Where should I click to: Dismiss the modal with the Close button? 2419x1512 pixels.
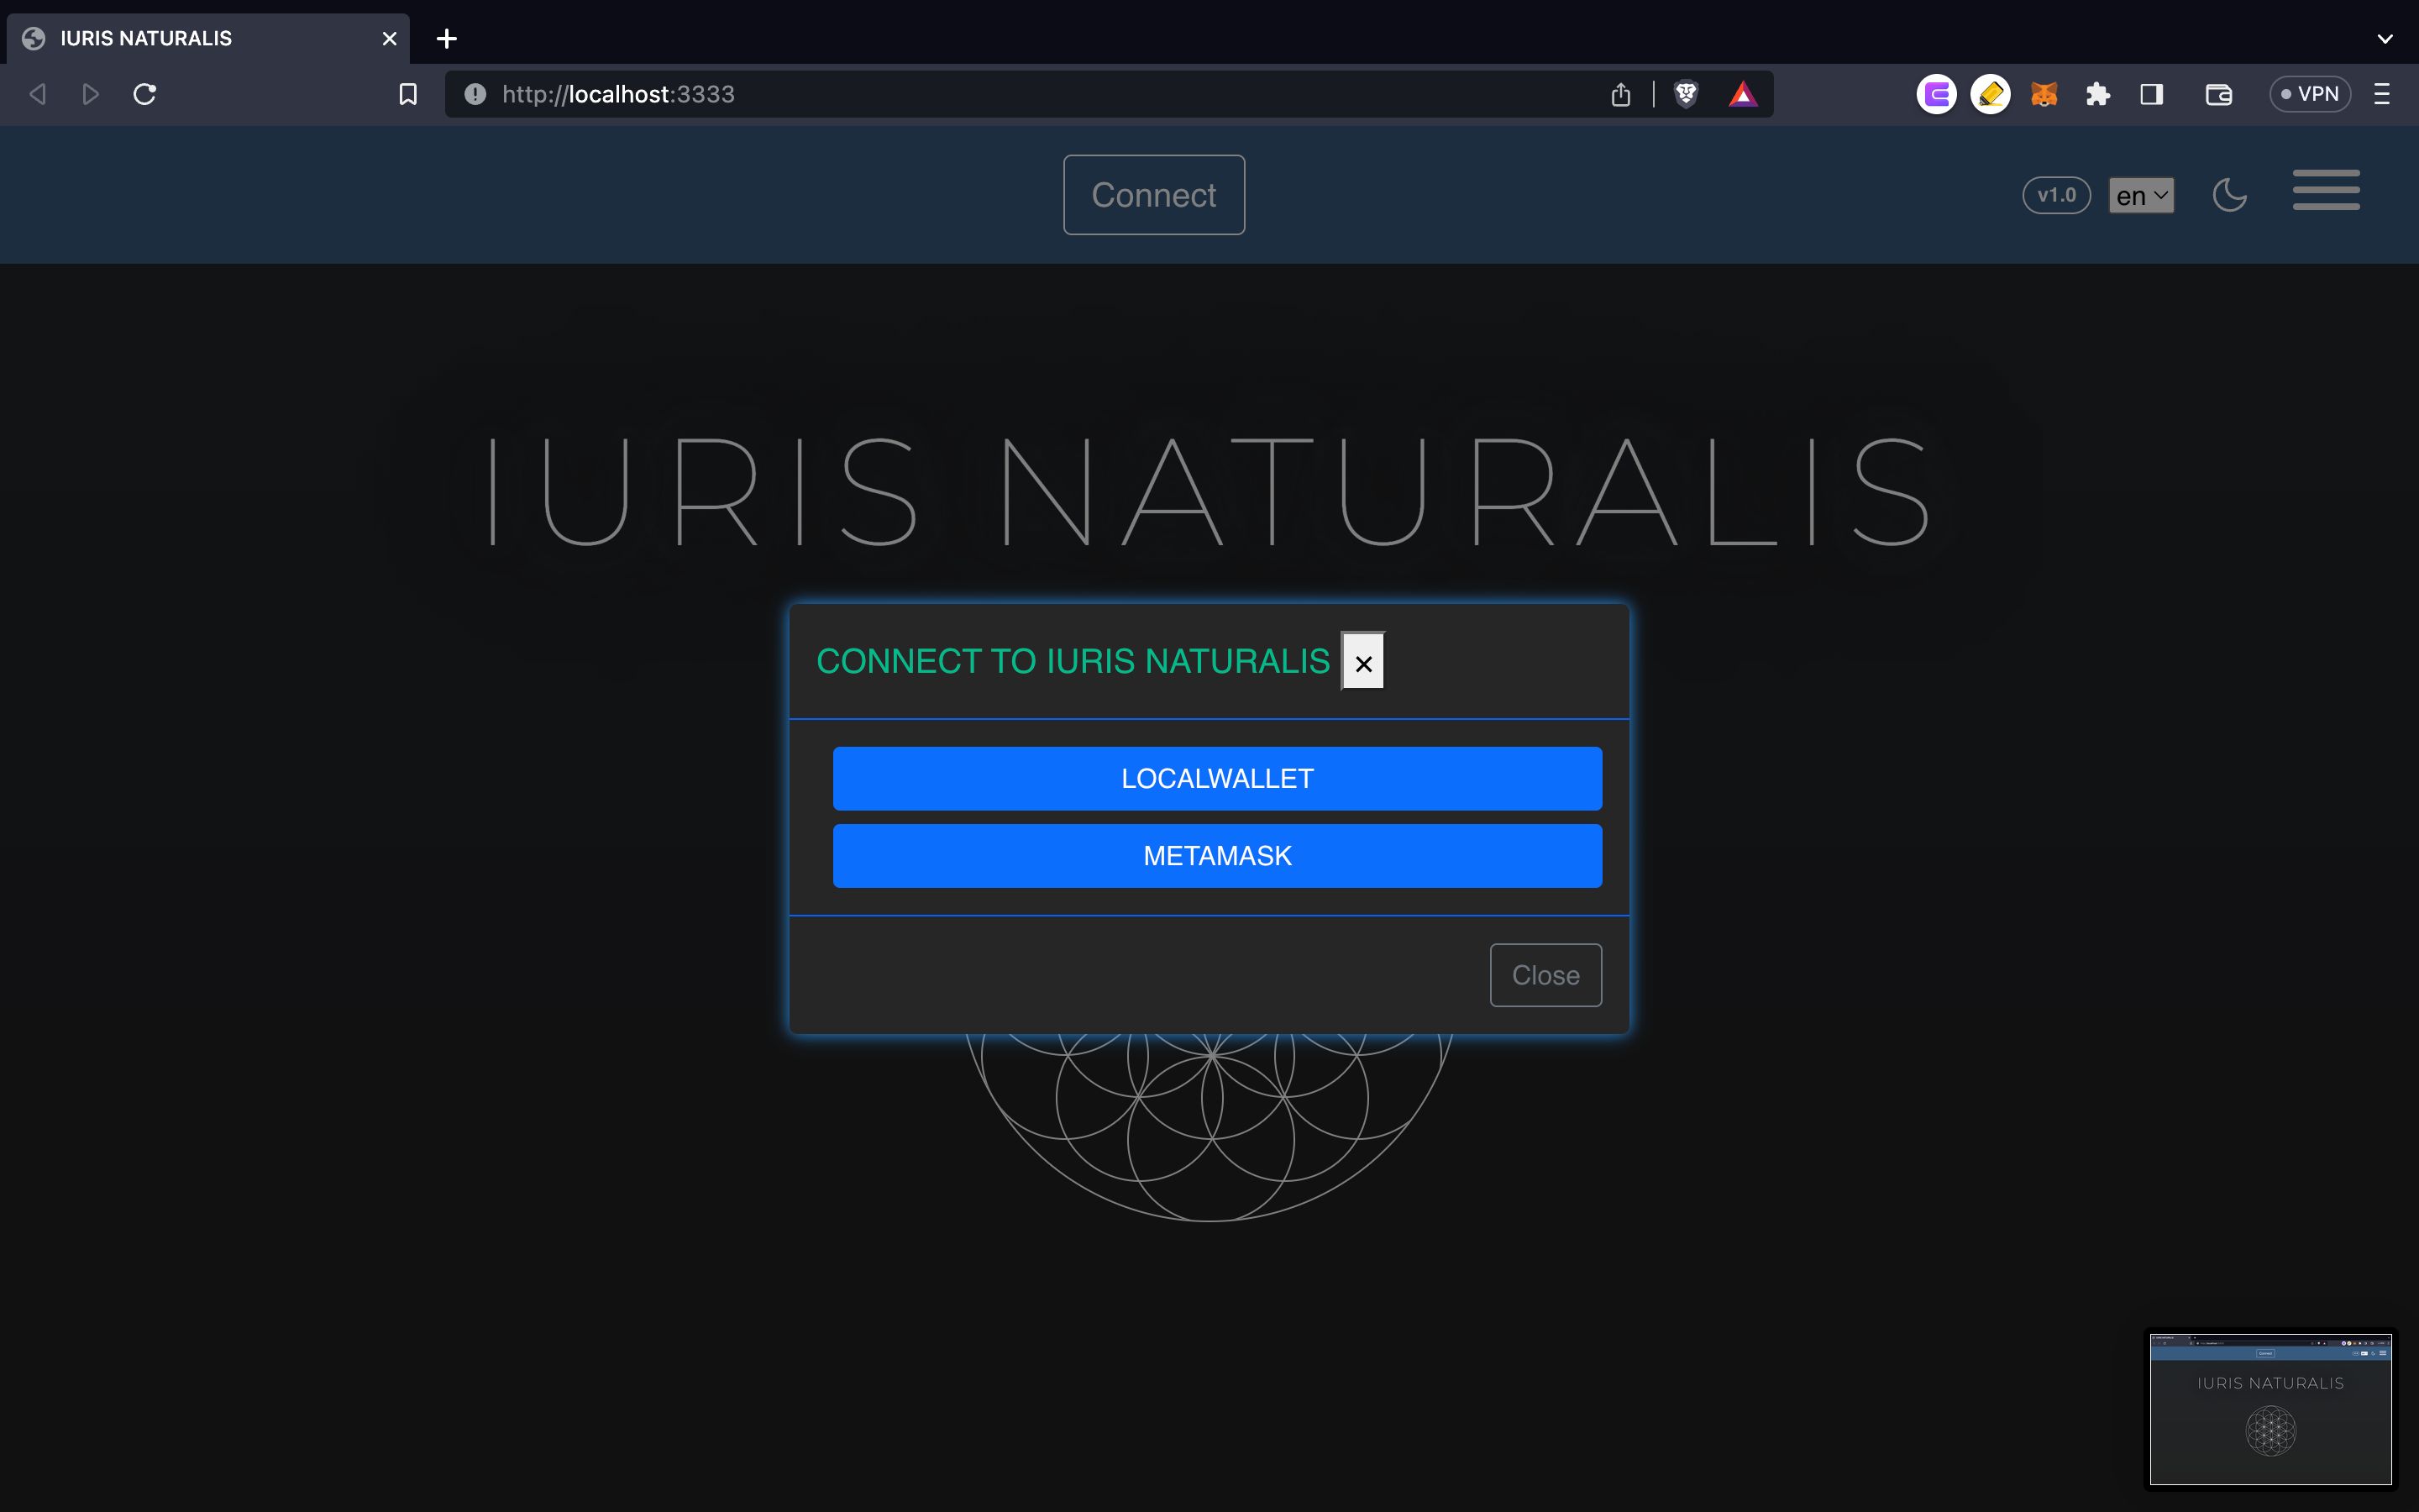(1545, 975)
